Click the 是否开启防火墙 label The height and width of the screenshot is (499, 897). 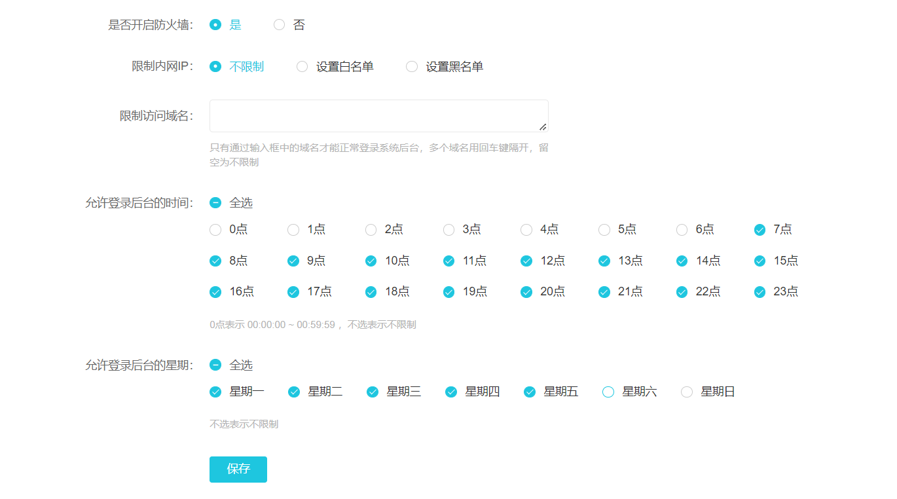151,25
